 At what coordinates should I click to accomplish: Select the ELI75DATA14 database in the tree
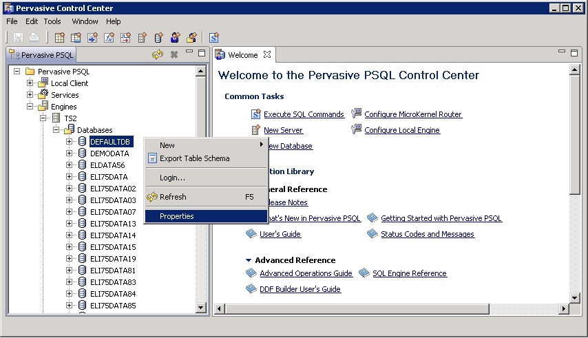pos(113,235)
